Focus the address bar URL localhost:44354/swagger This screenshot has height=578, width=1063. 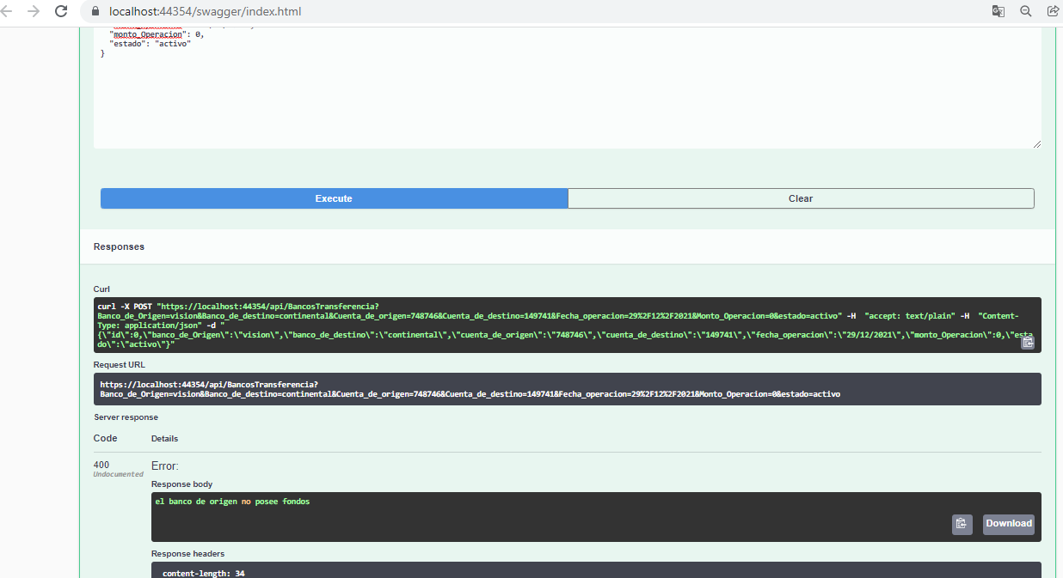coord(206,12)
